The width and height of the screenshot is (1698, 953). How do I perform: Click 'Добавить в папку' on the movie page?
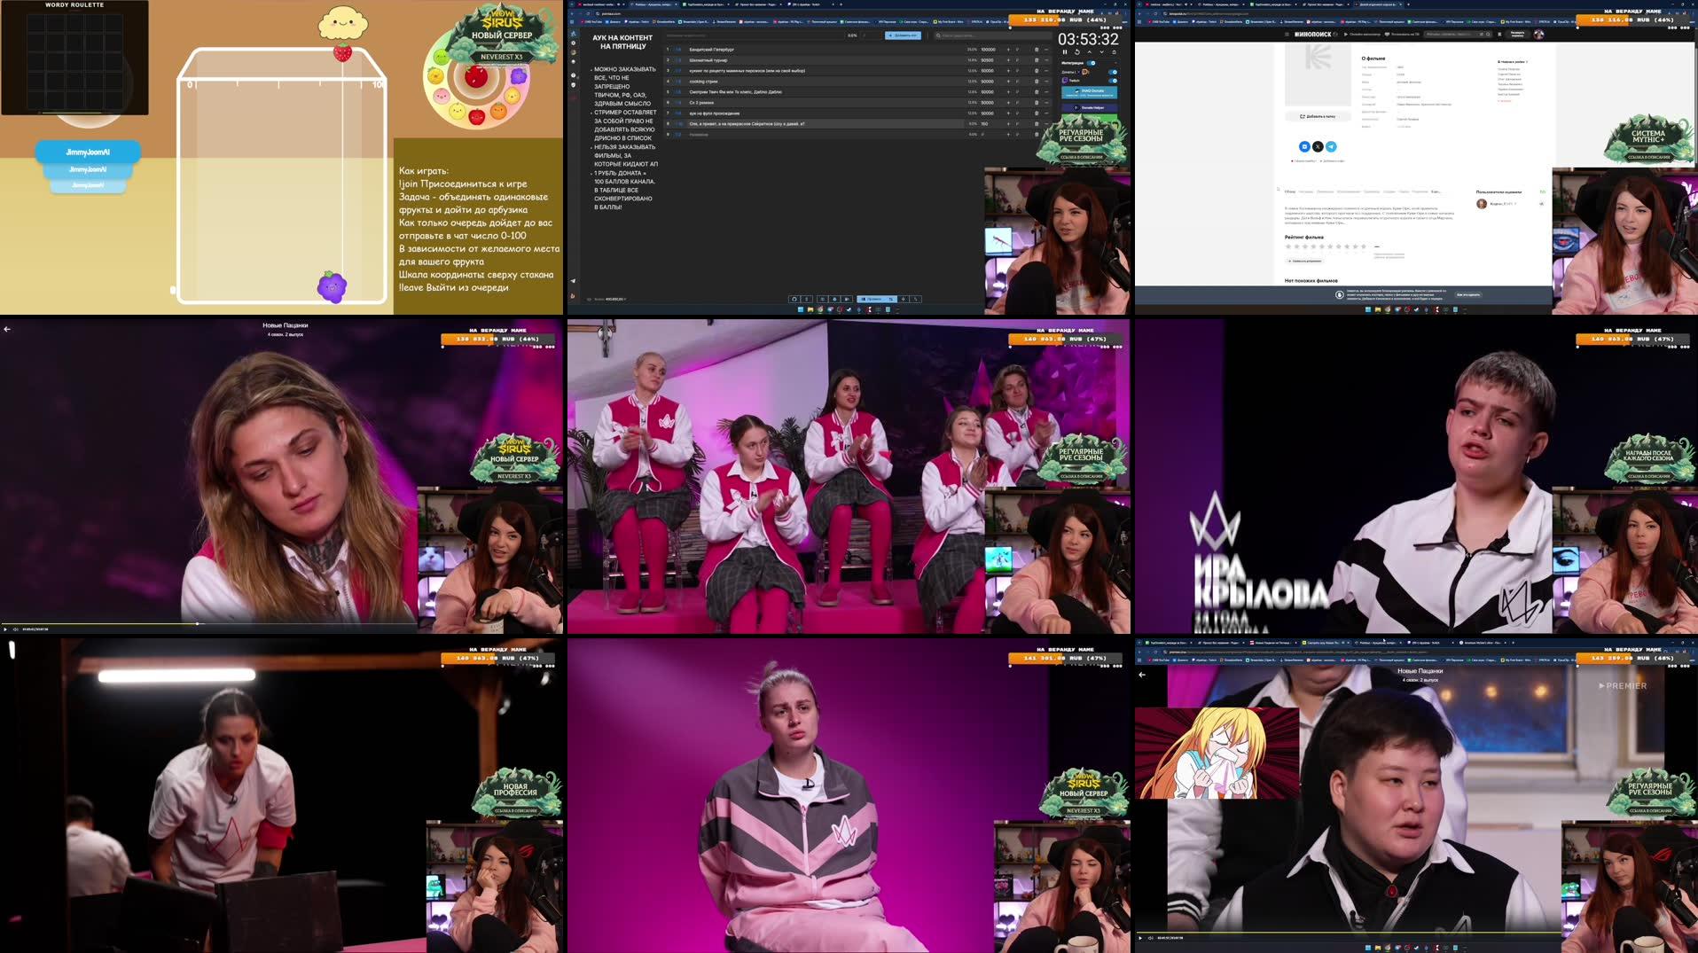tap(1318, 116)
